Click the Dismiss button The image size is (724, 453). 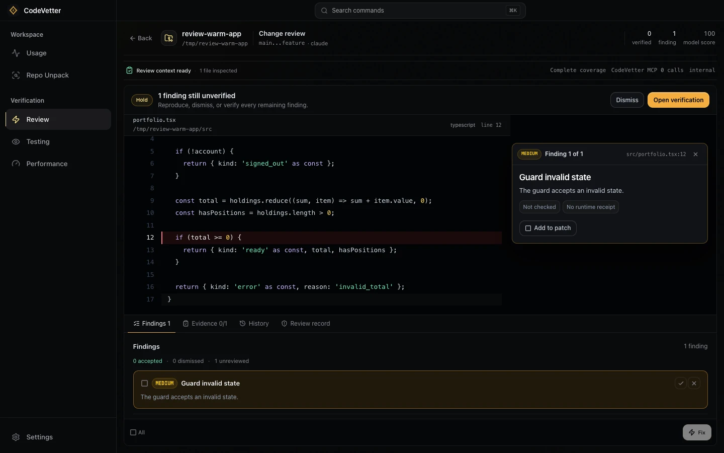(627, 100)
